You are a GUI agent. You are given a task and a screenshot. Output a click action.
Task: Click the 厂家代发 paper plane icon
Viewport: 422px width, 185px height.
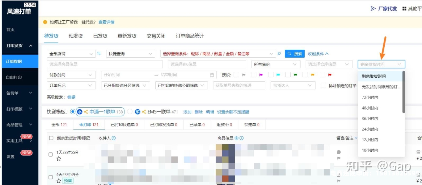373,9
